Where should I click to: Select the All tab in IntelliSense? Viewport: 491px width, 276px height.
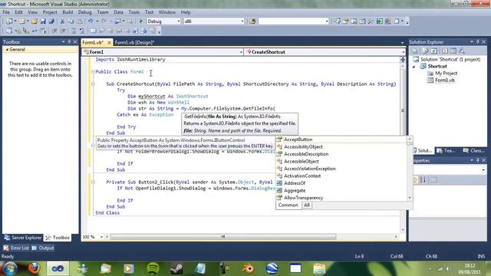307,205
